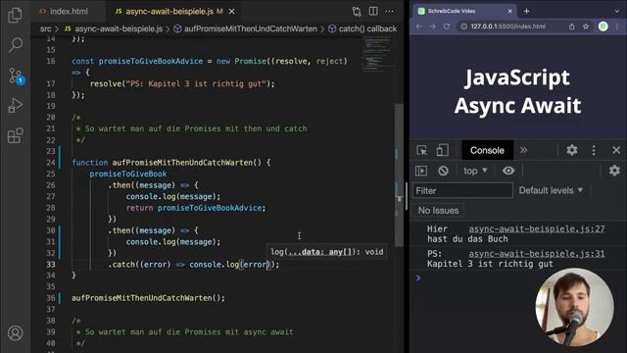Select the Console tab in DevTools
This screenshot has height=353, width=627.
487,150
